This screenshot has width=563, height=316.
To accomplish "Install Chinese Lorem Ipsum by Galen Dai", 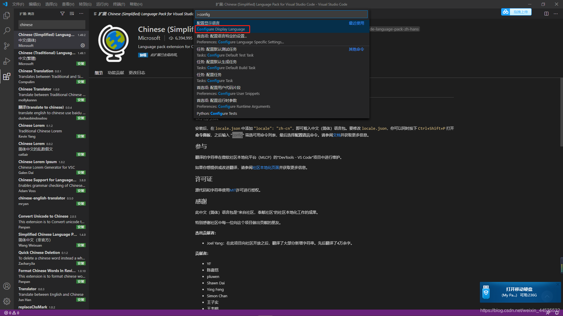I will tap(81, 172).
